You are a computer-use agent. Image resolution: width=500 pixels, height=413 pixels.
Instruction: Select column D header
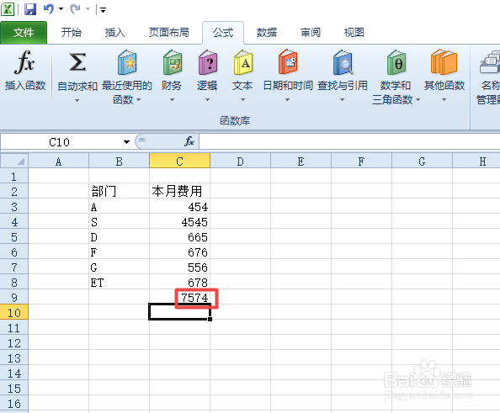pos(240,161)
